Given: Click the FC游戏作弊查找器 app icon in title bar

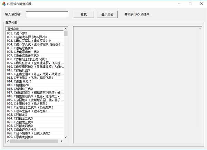Looking at the screenshot, I should pos(3,4).
